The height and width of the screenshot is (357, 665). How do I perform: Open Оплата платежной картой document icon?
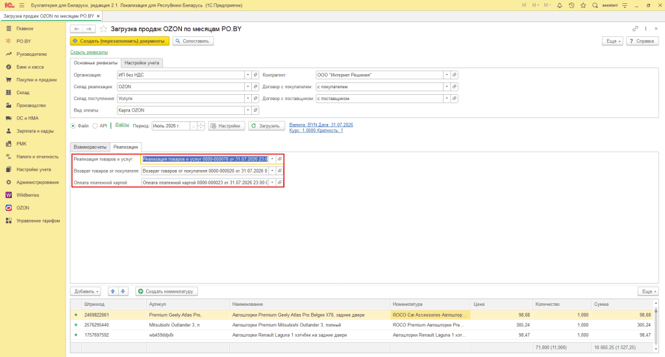(x=279, y=182)
